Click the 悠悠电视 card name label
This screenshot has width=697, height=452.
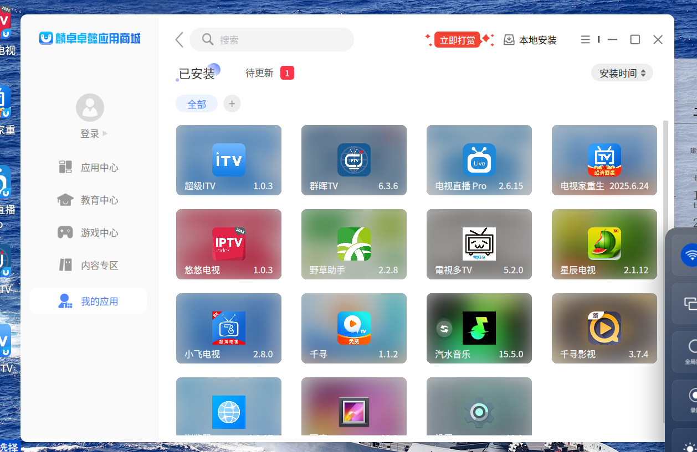202,271
